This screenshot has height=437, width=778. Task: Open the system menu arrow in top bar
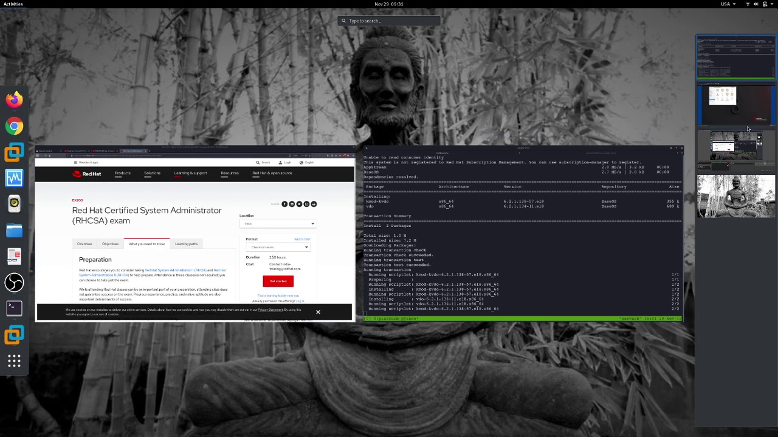772,4
